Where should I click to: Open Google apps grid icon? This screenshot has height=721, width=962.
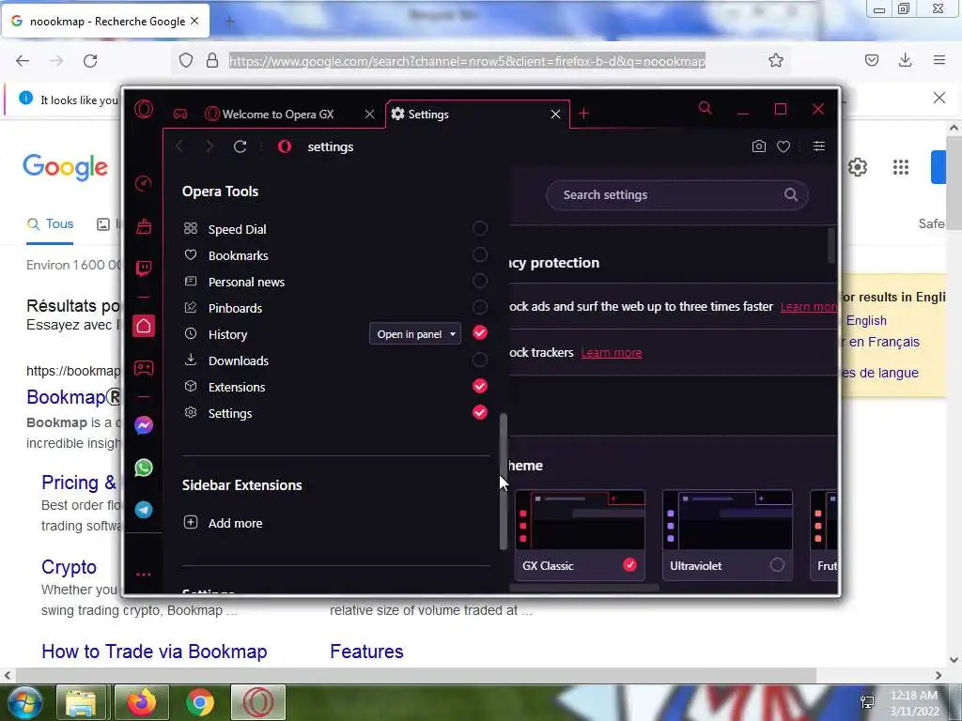pos(901,167)
